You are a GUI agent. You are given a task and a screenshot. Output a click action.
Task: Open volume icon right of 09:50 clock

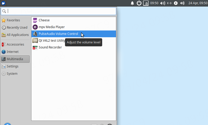[x=163, y=3]
